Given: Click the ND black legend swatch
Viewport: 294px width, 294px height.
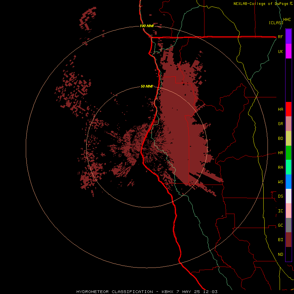Looking at the screenshot, I should [288, 254].
